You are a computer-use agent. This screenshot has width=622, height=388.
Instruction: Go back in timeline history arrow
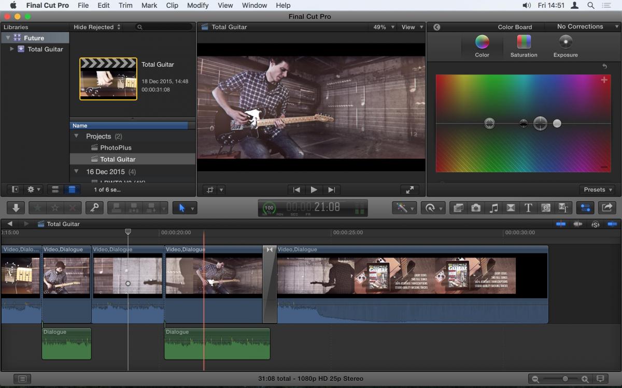(x=10, y=224)
